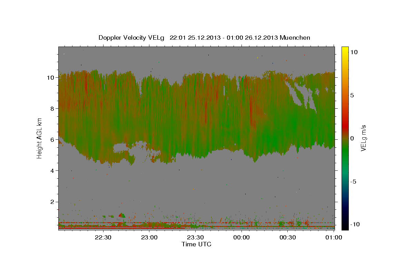Click the 'VELg m/s' colorbar title
The image size is (414, 276).
tap(364, 138)
